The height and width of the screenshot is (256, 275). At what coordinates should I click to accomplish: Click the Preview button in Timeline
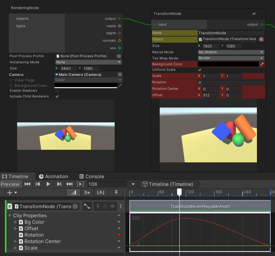(10, 184)
